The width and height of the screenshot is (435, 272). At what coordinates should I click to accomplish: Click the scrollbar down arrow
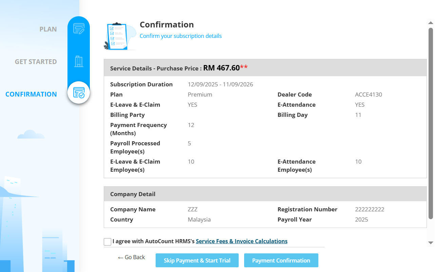431,243
